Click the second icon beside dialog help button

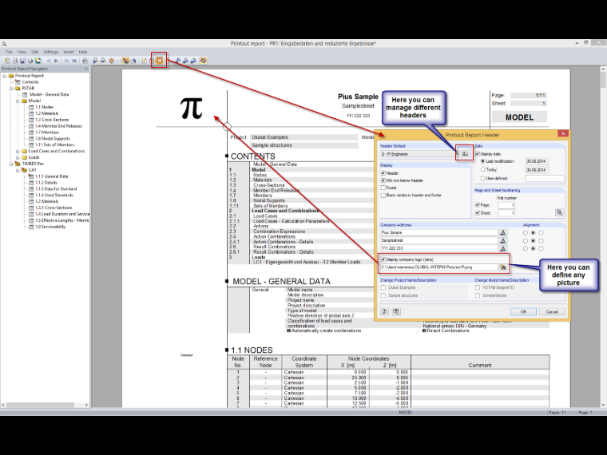click(x=396, y=311)
